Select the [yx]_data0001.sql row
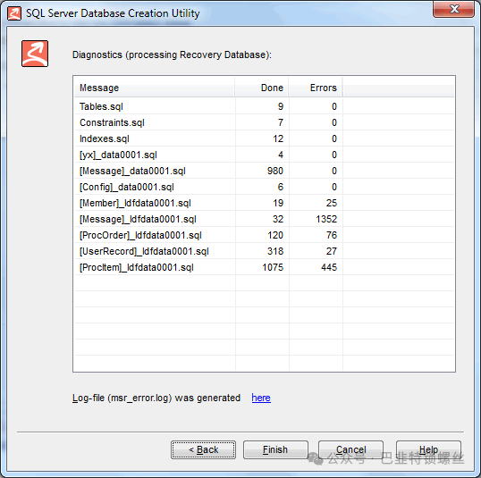 click(264, 155)
